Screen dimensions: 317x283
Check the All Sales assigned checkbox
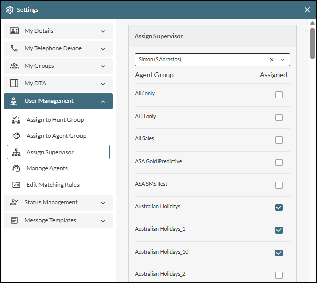[279, 140]
